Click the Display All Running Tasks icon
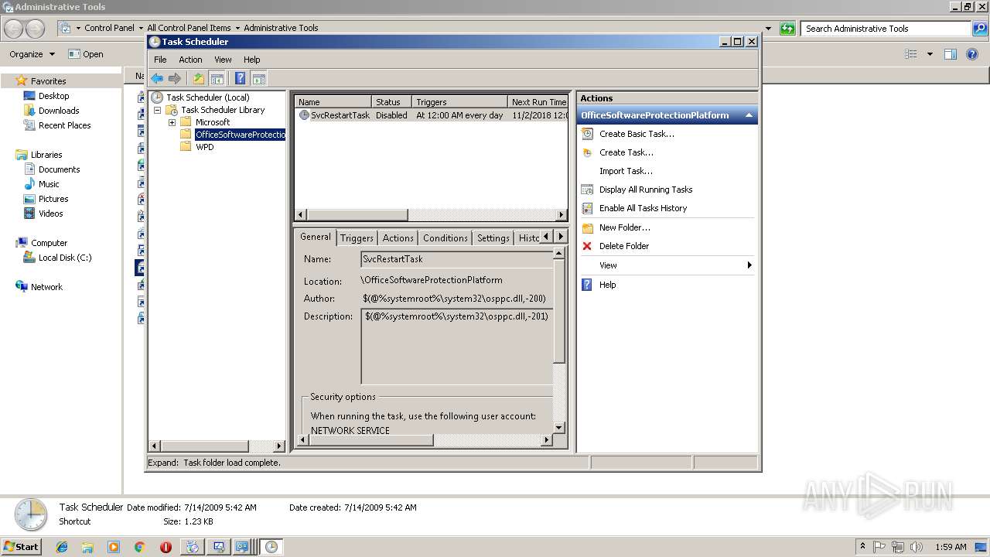Image resolution: width=990 pixels, height=557 pixels. coord(587,190)
